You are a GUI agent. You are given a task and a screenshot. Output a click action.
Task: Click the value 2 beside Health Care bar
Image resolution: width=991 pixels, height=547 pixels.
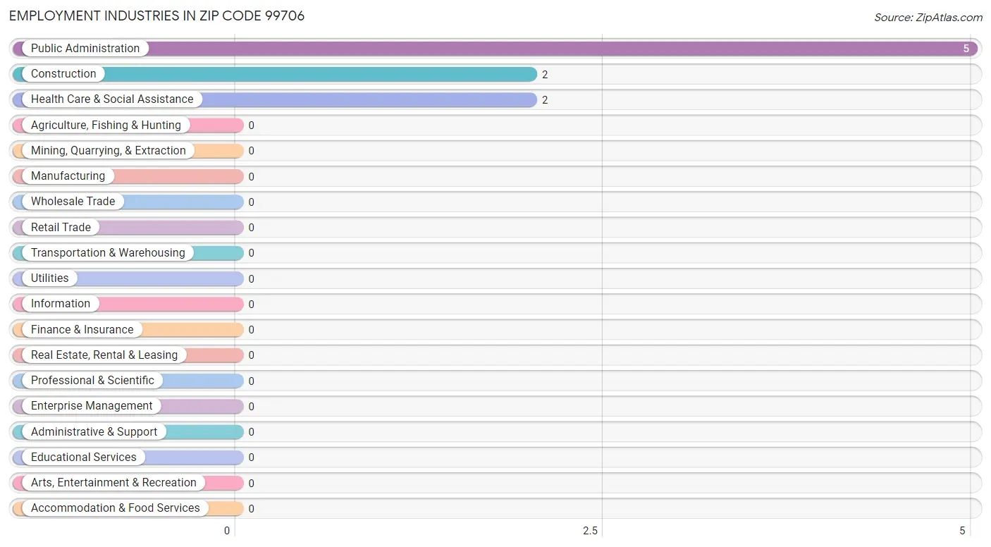[x=545, y=100]
